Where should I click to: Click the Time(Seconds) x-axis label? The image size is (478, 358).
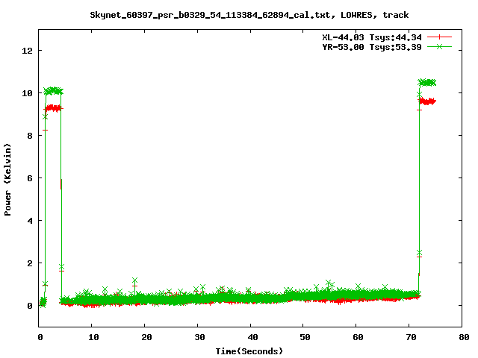pyautogui.click(x=249, y=351)
